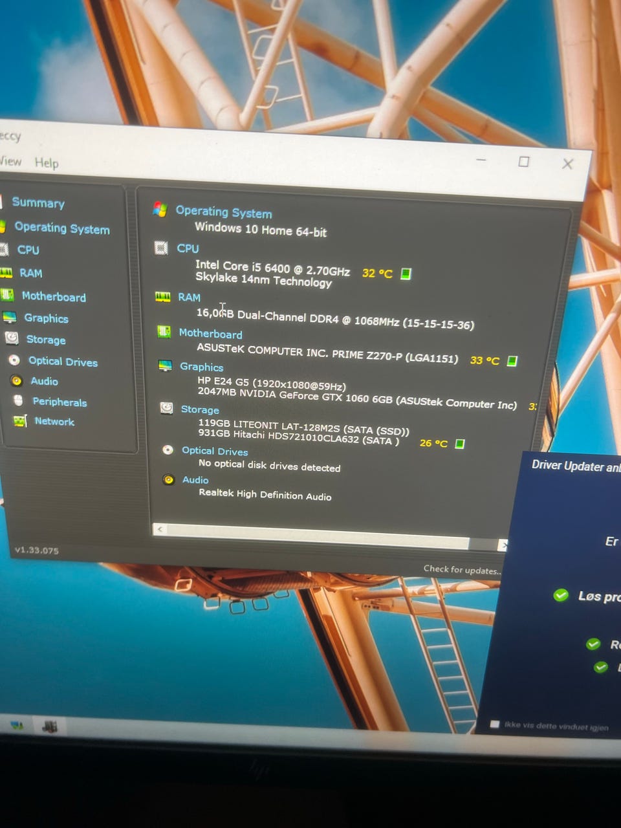Image resolution: width=621 pixels, height=828 pixels.
Task: Open the RAM summary heading link
Action: pos(190,297)
